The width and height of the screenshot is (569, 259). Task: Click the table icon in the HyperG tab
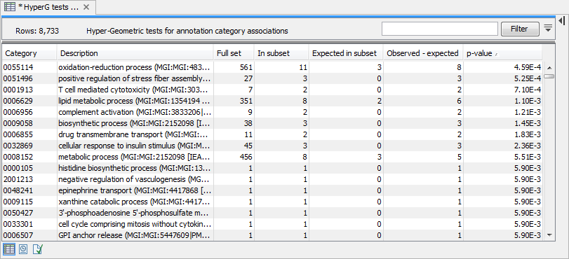point(9,7)
